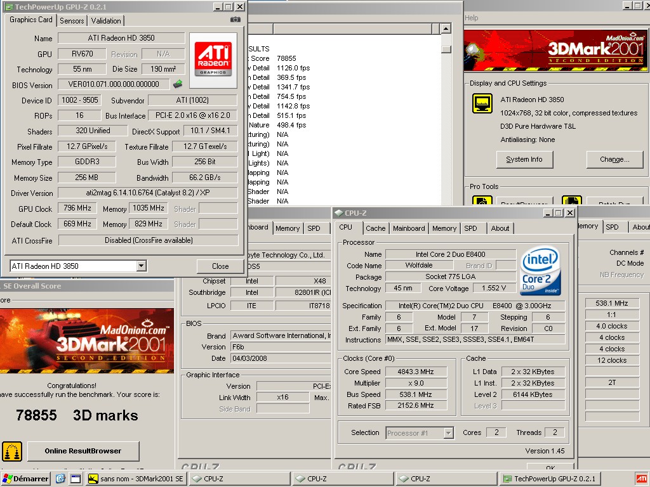Click the yellow Online ResultBrowser icon
Image resolution: width=650 pixels, height=487 pixels.
click(x=12, y=451)
